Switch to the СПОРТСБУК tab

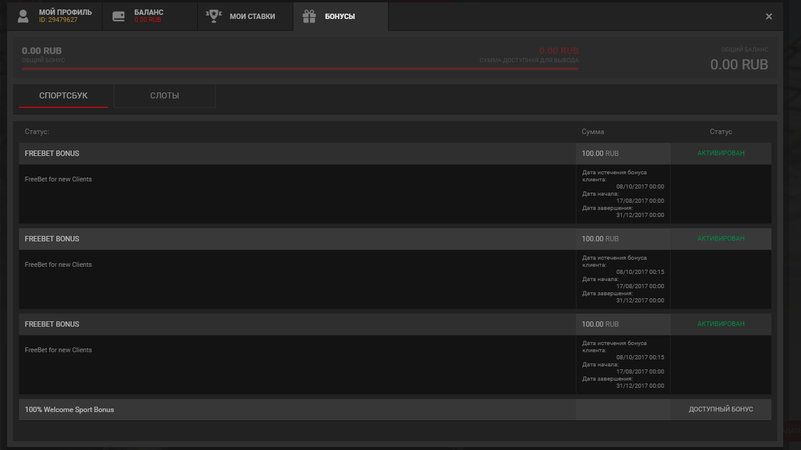63,95
